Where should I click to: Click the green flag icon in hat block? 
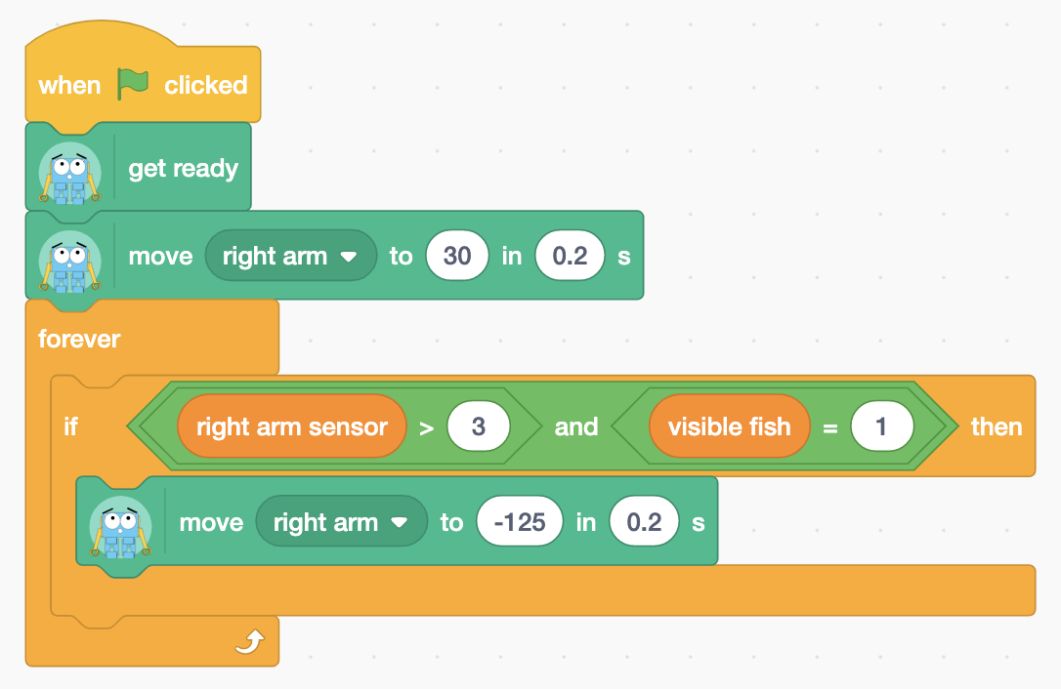(x=133, y=84)
